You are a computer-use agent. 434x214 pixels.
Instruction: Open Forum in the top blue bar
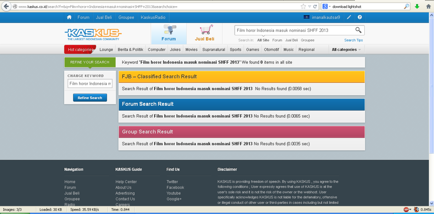[x=83, y=17]
